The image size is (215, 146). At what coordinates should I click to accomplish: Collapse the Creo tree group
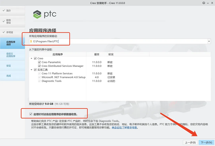32,59
